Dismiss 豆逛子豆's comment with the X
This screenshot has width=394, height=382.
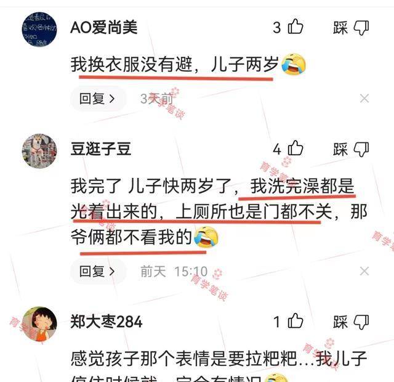(x=364, y=271)
